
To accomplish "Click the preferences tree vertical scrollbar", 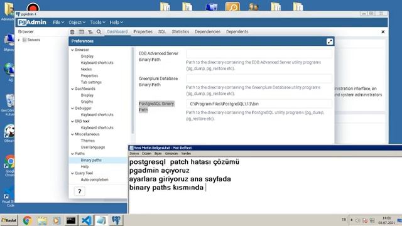I will pyautogui.click(x=133, y=90).
